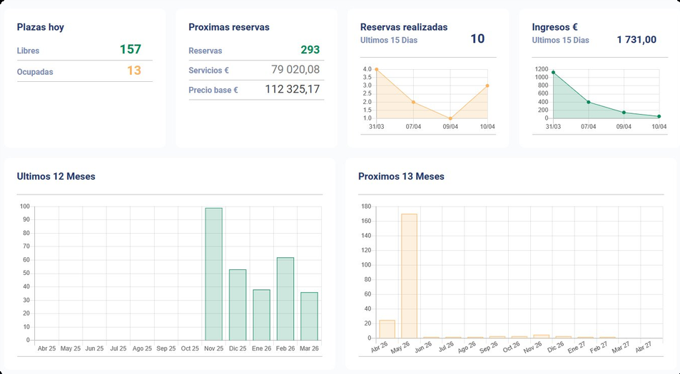Click the Nov 25 bar in Ultimos 12 Meses
680x374 pixels.
pos(213,274)
